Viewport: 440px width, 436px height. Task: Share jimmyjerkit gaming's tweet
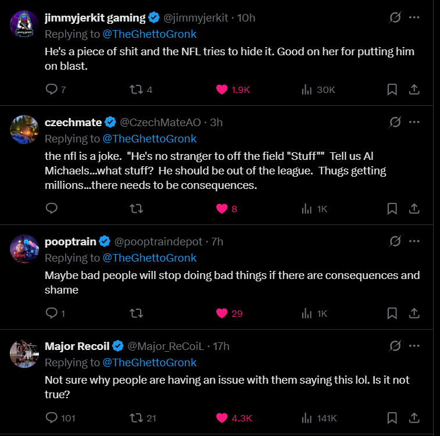pos(414,90)
